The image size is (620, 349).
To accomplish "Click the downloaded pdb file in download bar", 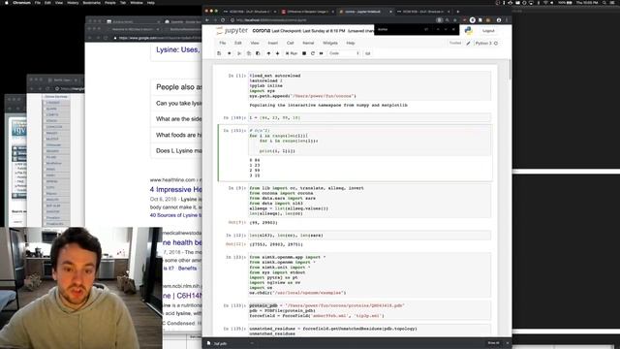I will 220,343.
